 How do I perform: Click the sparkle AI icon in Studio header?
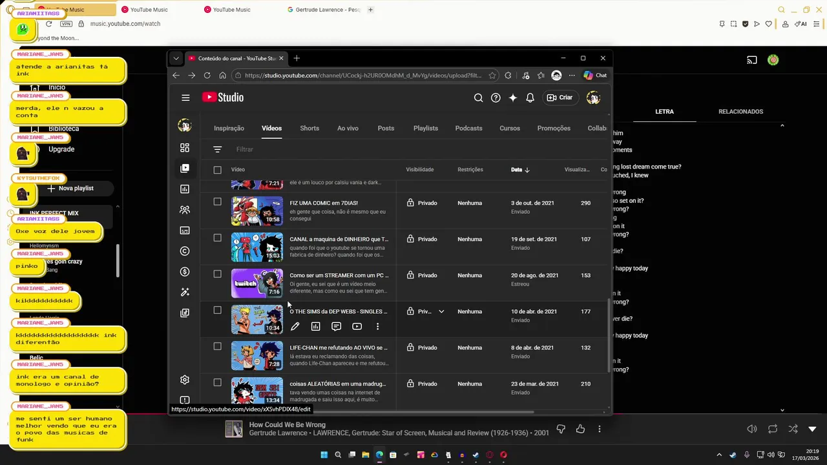click(513, 98)
